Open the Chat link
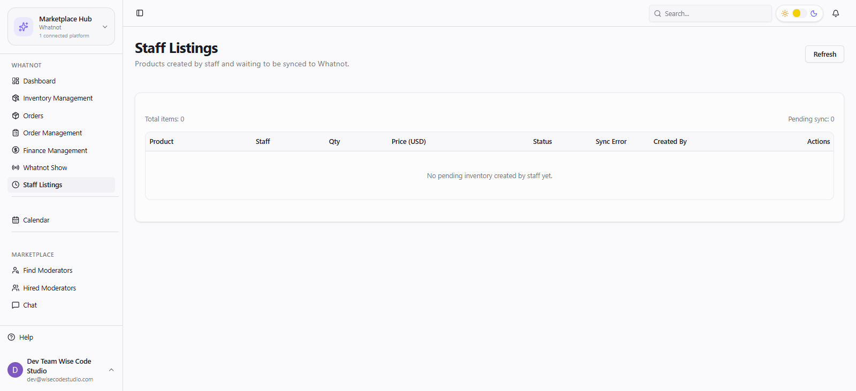This screenshot has width=856, height=391. (61, 305)
